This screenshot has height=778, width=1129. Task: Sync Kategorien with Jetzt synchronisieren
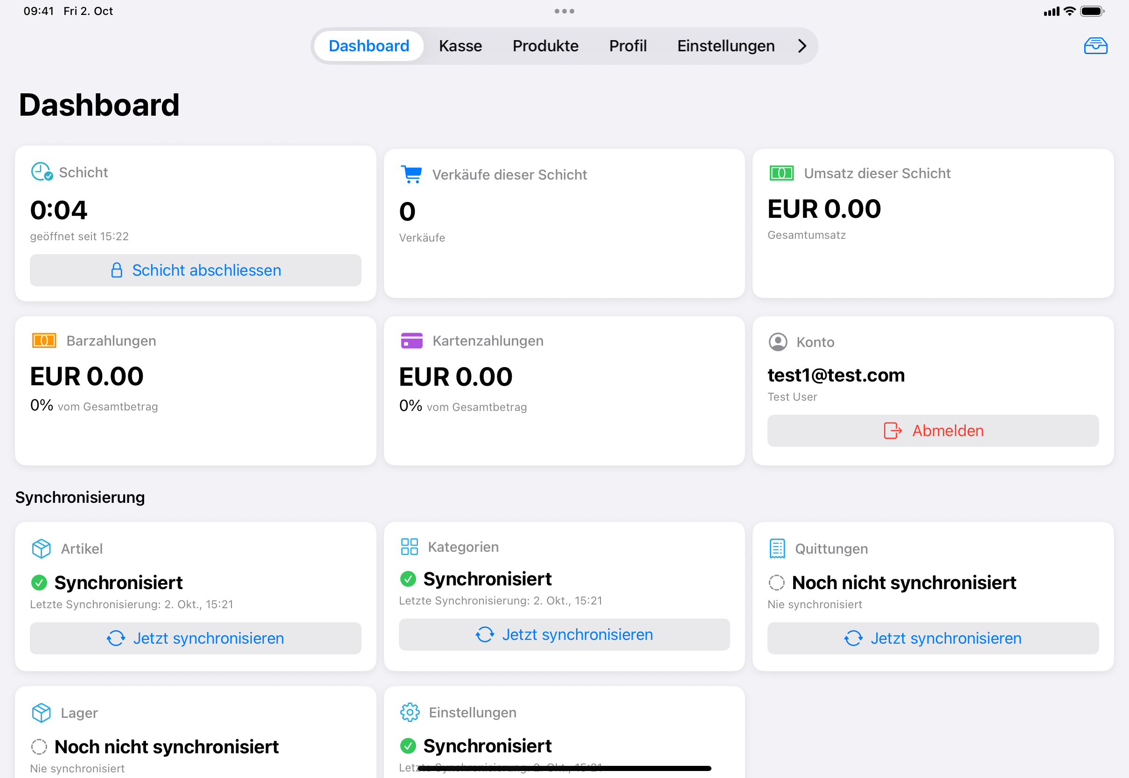(564, 634)
